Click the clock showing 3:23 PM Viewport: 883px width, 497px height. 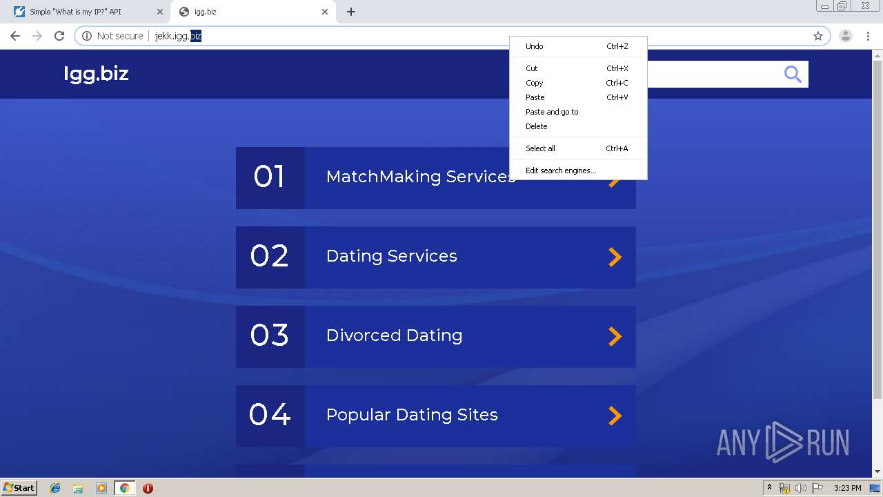pyautogui.click(x=847, y=488)
